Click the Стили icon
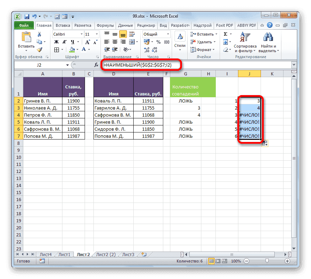The width and height of the screenshot is (311, 279). (180, 36)
